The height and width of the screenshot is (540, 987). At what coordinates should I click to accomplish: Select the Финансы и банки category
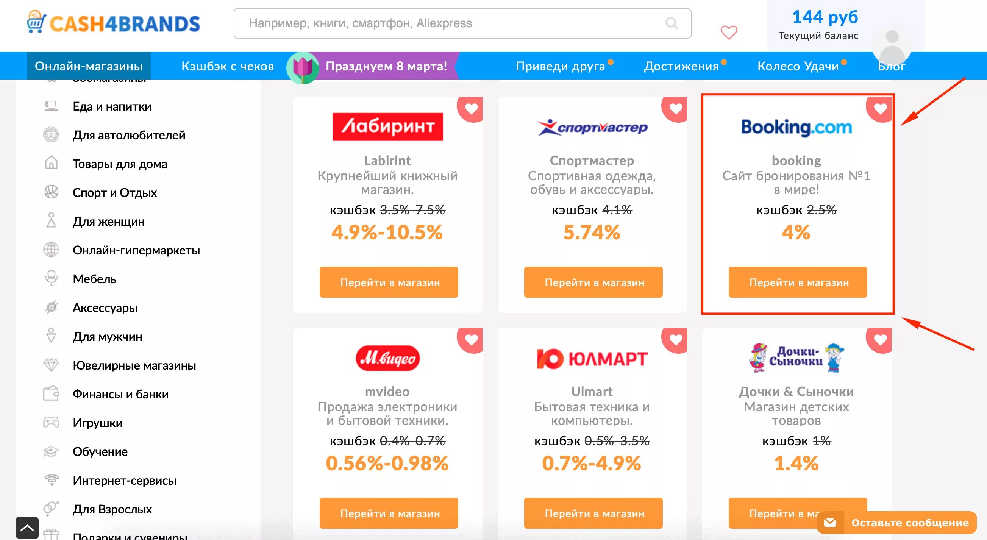tap(121, 394)
